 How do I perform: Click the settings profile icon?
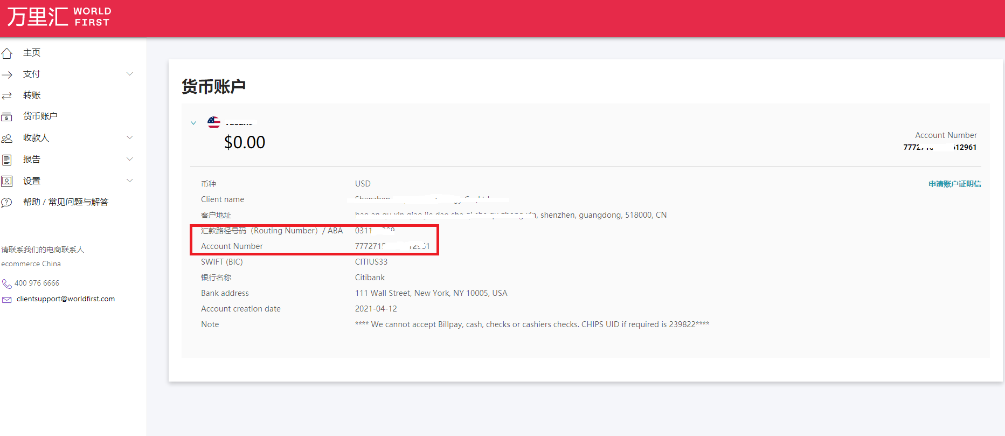tap(7, 181)
